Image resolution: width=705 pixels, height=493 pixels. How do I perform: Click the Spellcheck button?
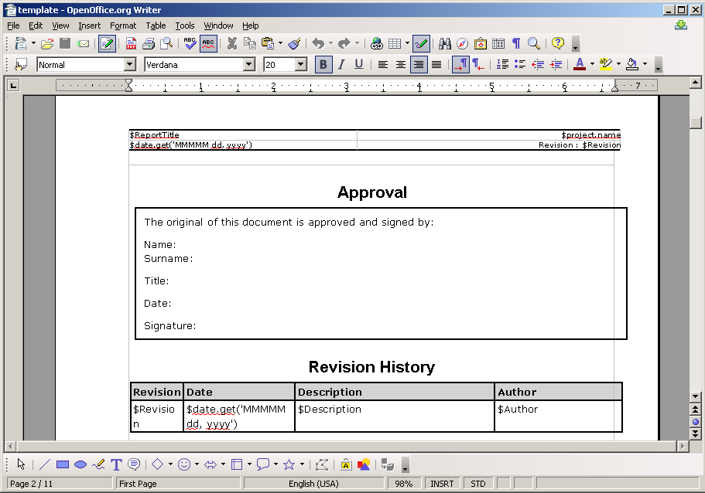(189, 43)
